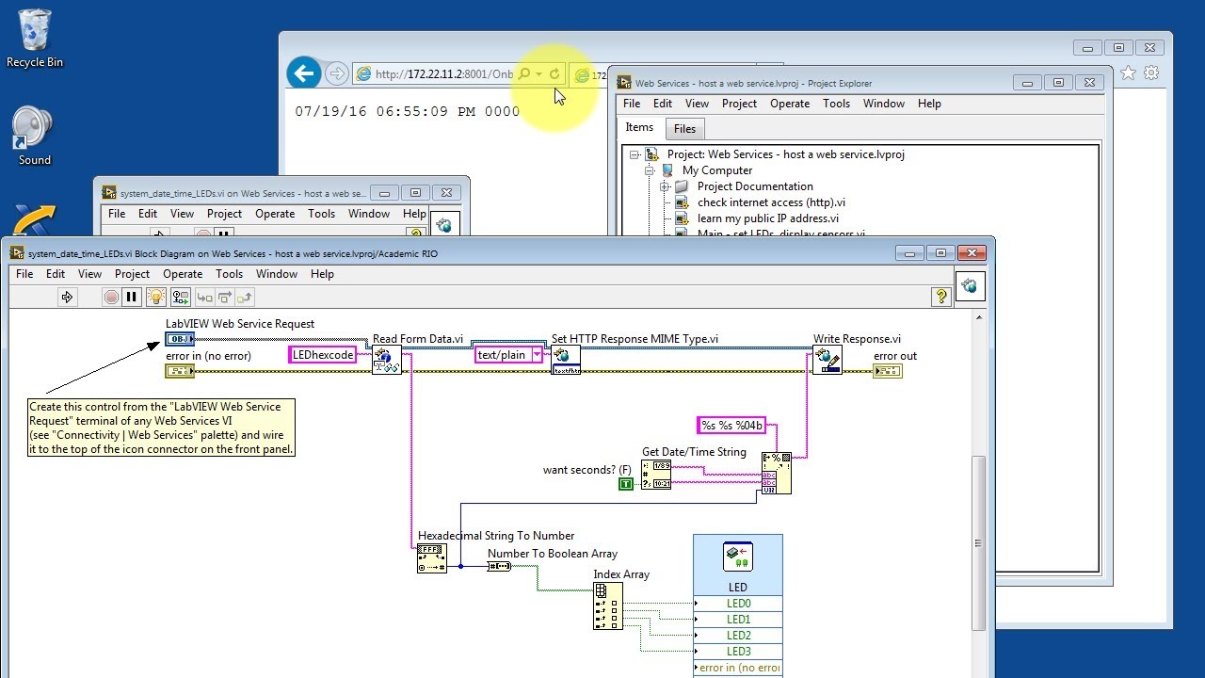Click the Run arrow in block diagram toolbar
This screenshot has height=678, width=1205.
(67, 298)
